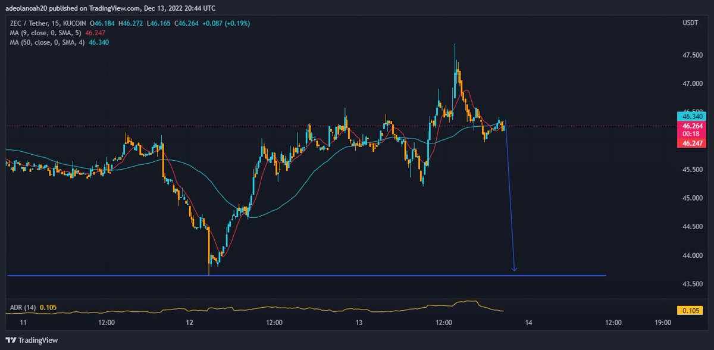Click the yellow 0.105 ADR value tag
The image size is (714, 350).
[690, 310]
